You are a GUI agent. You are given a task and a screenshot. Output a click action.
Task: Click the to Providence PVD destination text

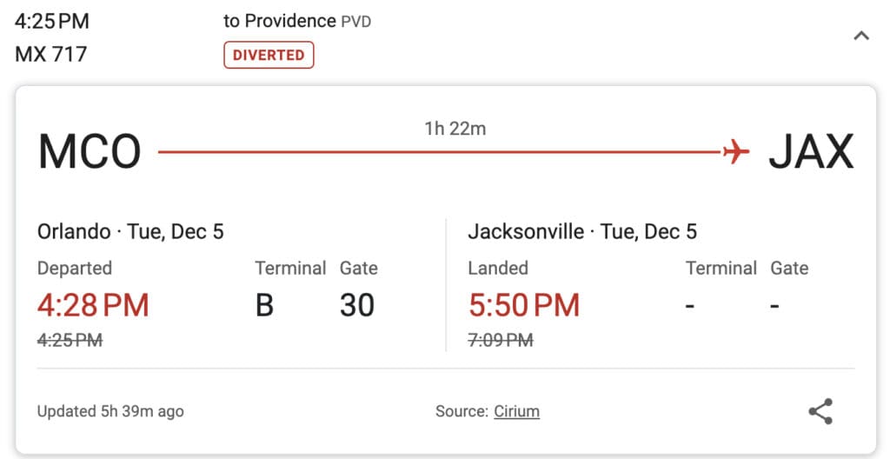[x=297, y=21]
